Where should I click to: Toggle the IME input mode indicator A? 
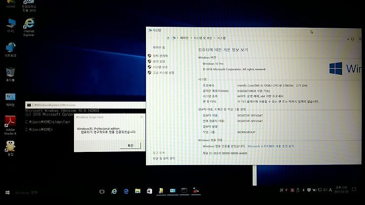(330, 190)
